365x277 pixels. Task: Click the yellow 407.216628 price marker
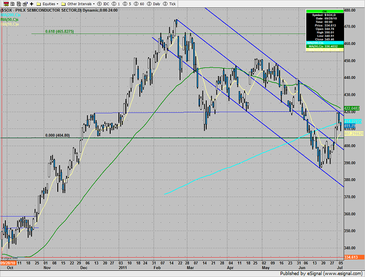tap(353, 134)
